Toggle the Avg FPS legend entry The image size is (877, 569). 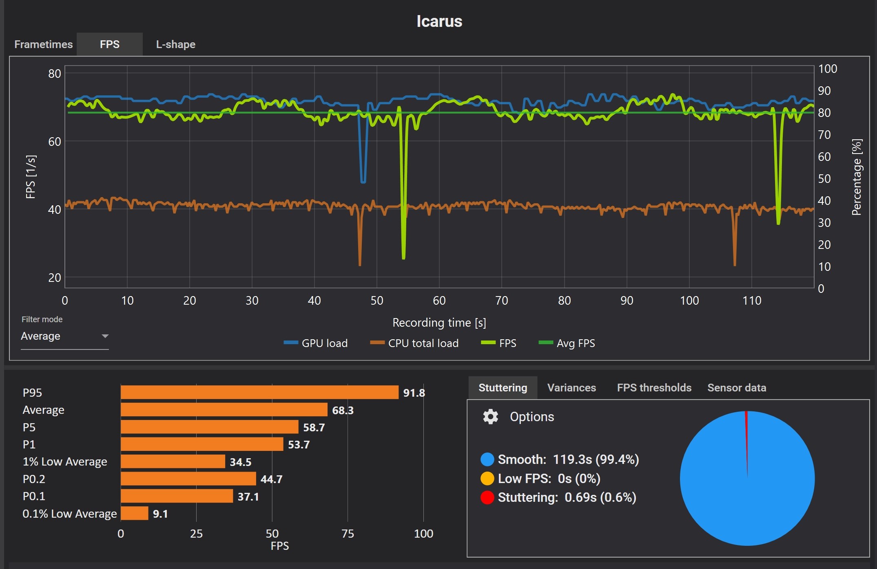567,343
